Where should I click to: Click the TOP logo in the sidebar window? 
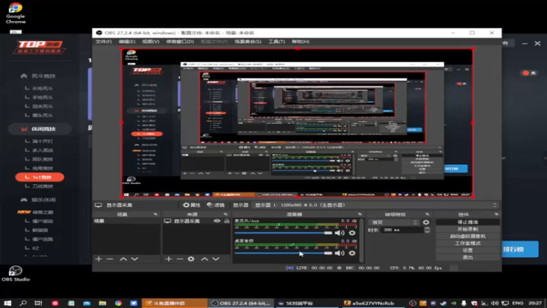coord(40,47)
